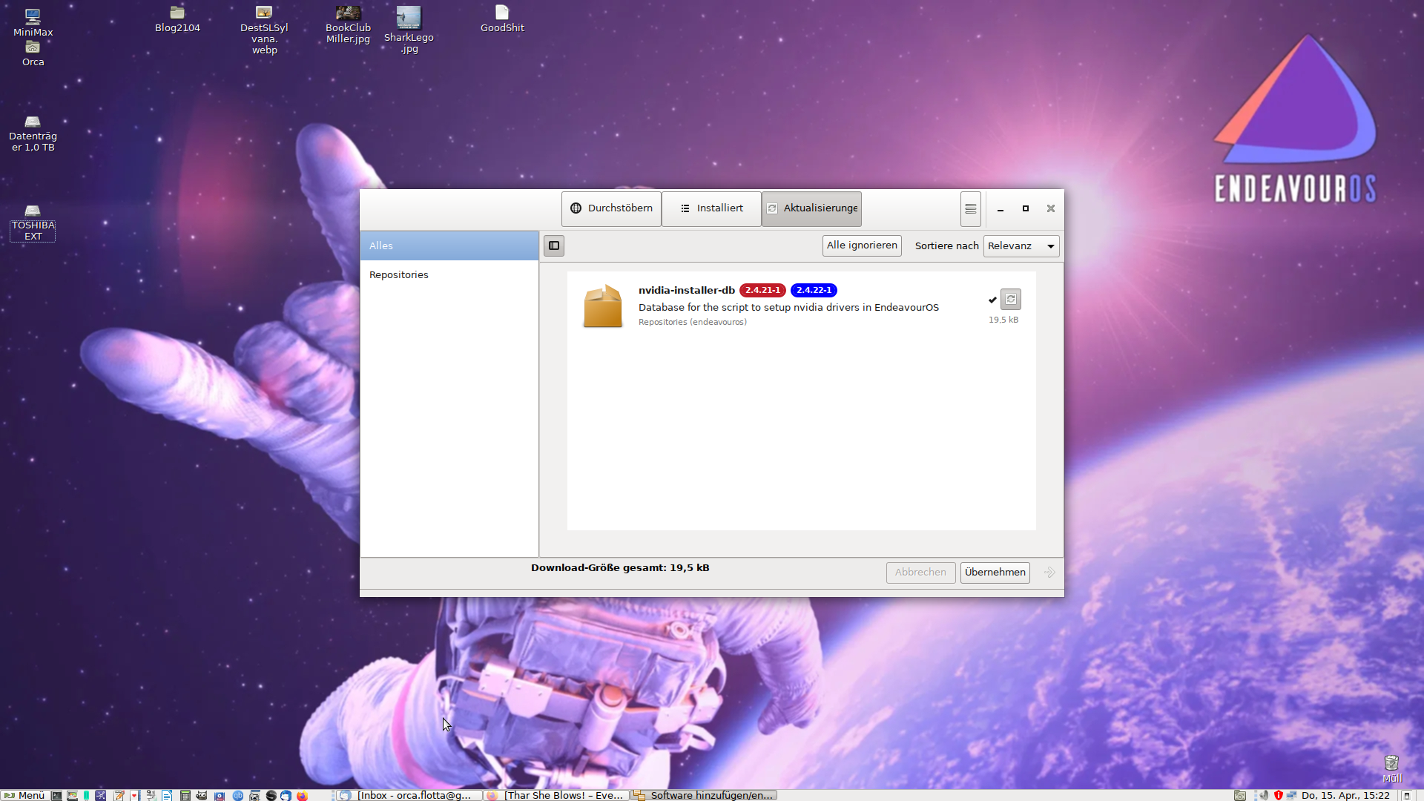The height and width of the screenshot is (801, 1424).
Task: Launch the text editor notepad icon in taskbar
Action: click(x=119, y=795)
